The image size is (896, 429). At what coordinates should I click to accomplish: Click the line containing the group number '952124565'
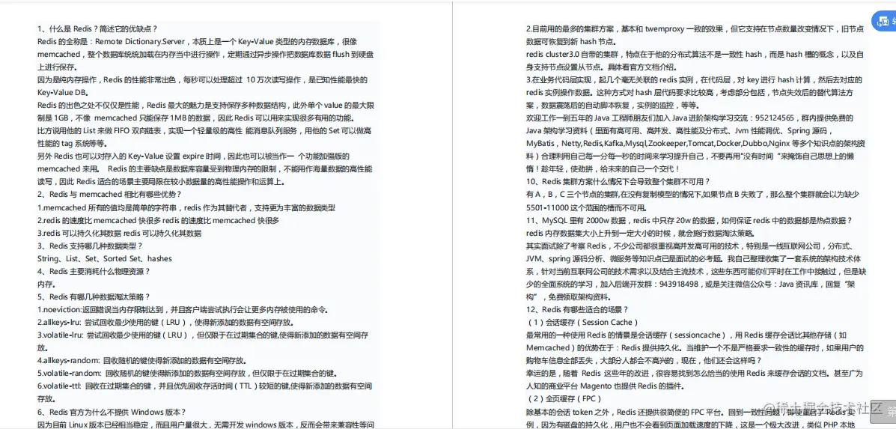[689, 118]
